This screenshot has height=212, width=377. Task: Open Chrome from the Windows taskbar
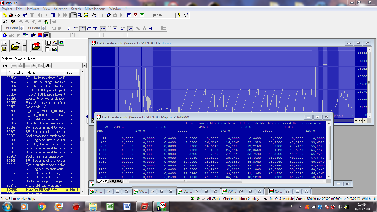pyautogui.click(x=42, y=206)
